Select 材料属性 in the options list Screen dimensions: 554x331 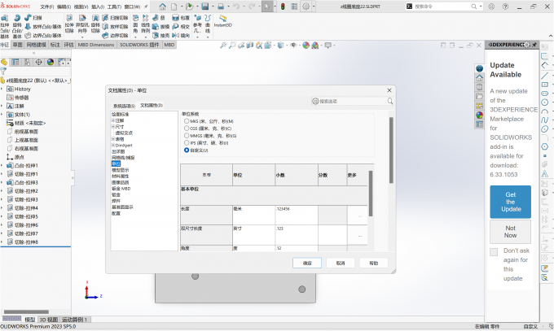click(120, 176)
